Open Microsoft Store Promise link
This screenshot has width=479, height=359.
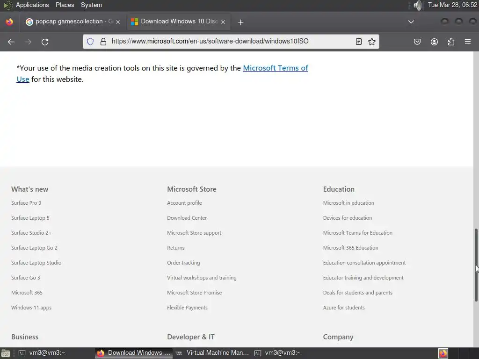195,293
